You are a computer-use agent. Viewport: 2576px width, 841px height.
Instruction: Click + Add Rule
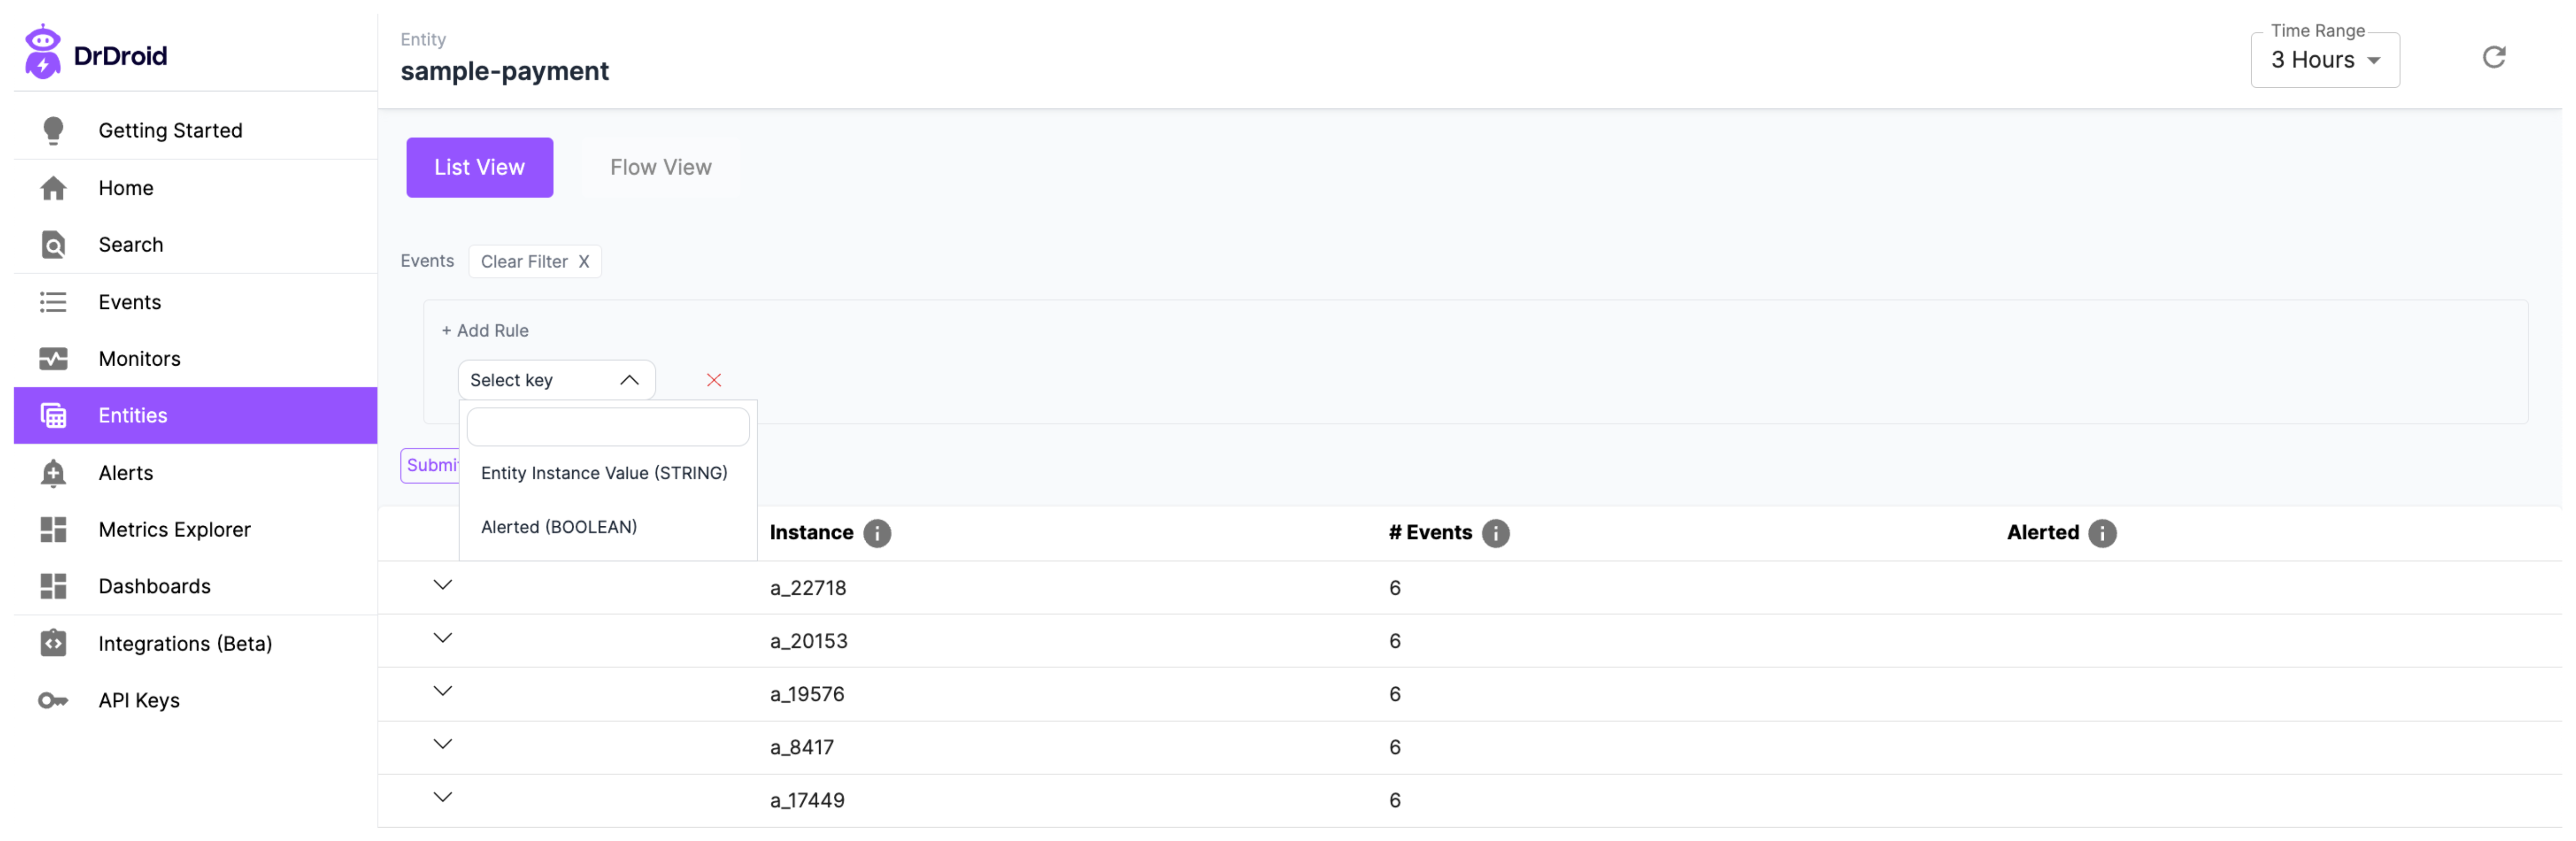[485, 331]
